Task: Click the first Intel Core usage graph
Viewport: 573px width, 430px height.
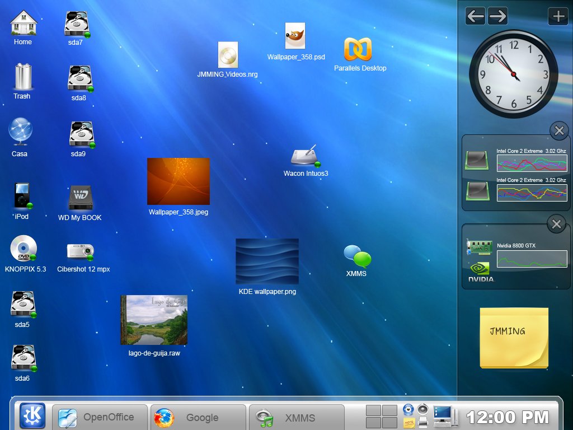Action: (x=532, y=163)
